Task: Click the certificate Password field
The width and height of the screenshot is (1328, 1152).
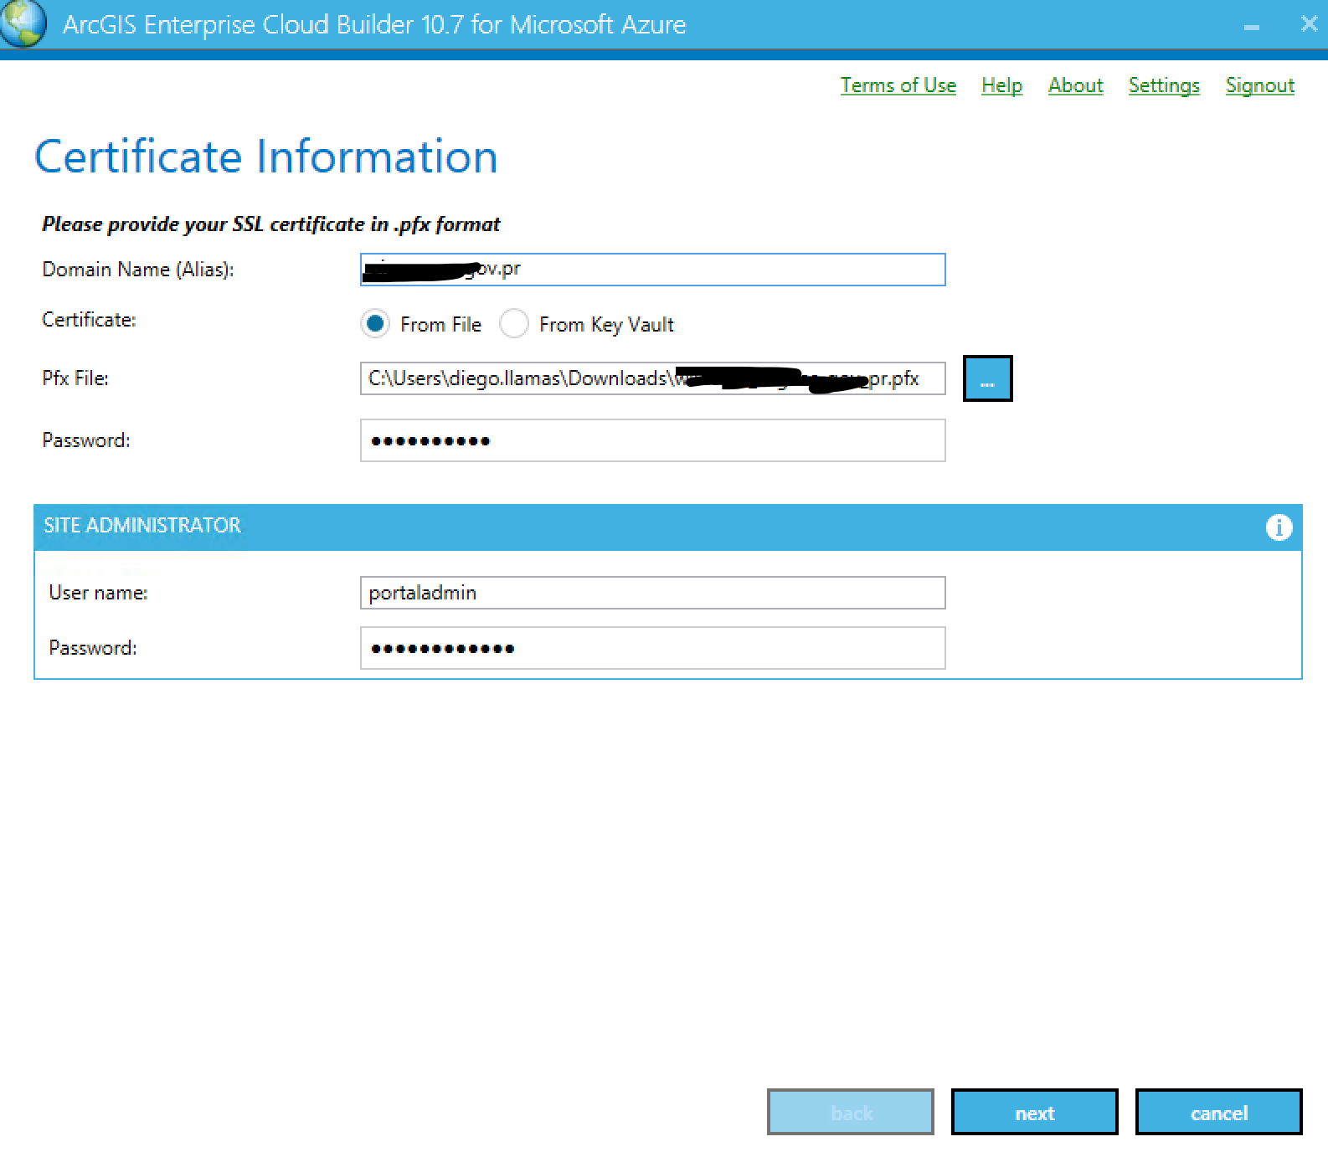Action: pos(652,440)
